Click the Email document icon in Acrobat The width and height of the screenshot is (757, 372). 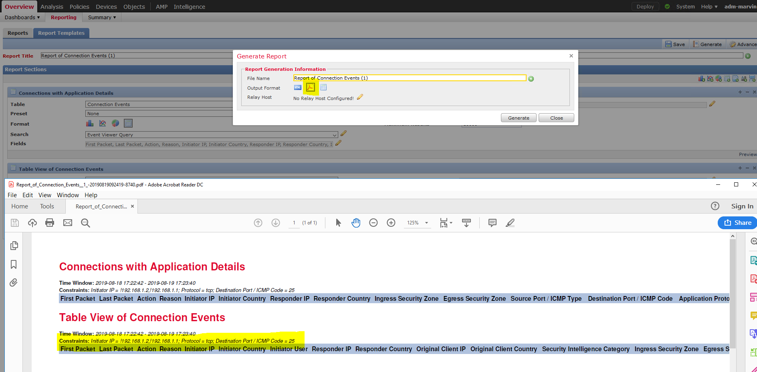point(67,223)
